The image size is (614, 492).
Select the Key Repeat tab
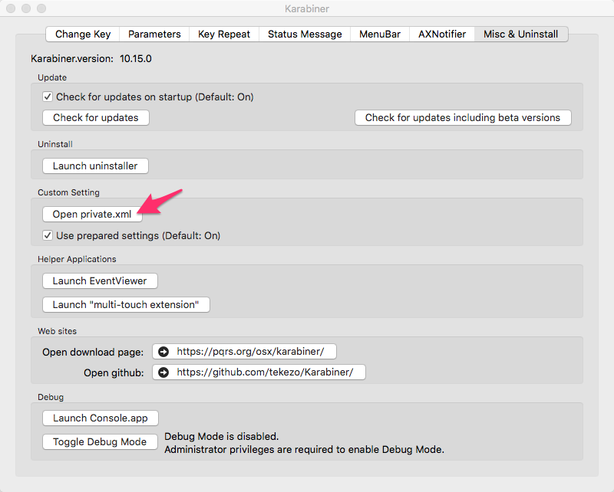coord(224,34)
